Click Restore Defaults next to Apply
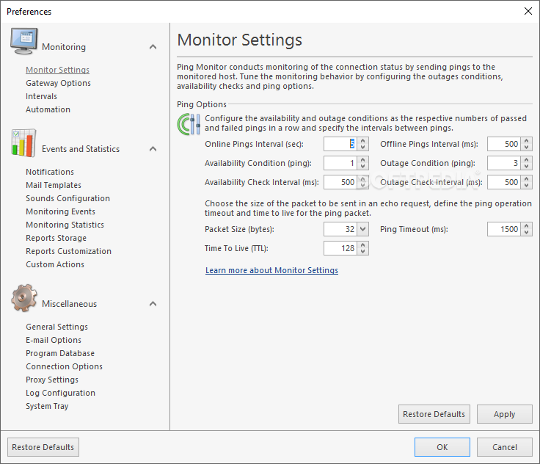 pyautogui.click(x=434, y=414)
